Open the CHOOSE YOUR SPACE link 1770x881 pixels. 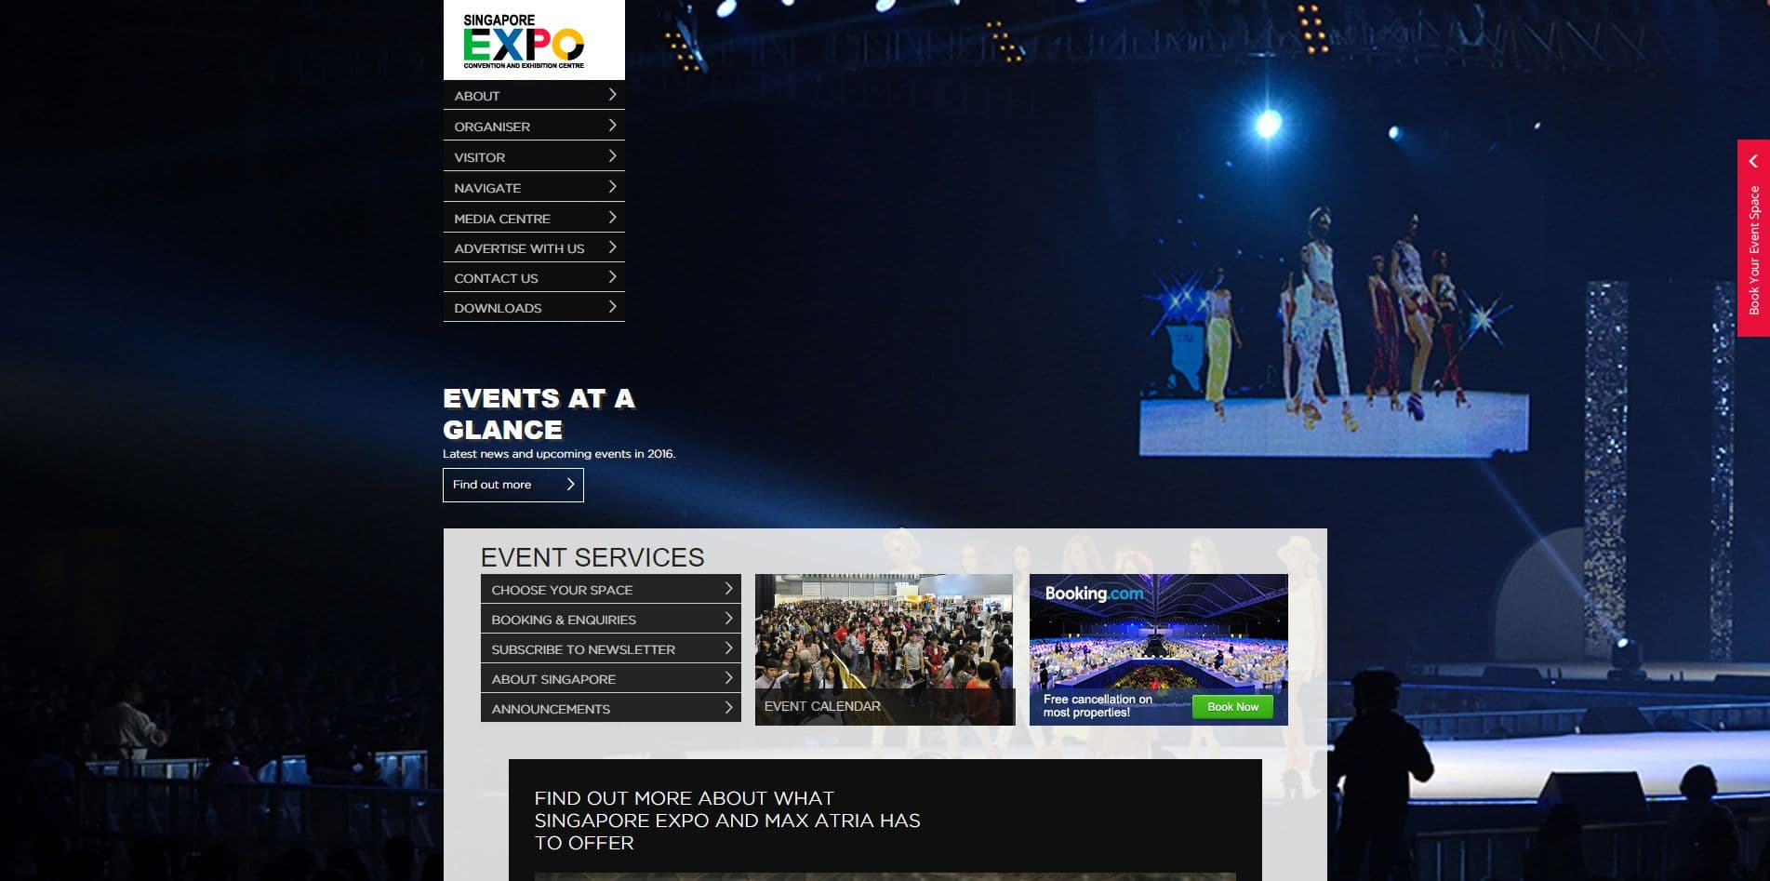pos(611,589)
